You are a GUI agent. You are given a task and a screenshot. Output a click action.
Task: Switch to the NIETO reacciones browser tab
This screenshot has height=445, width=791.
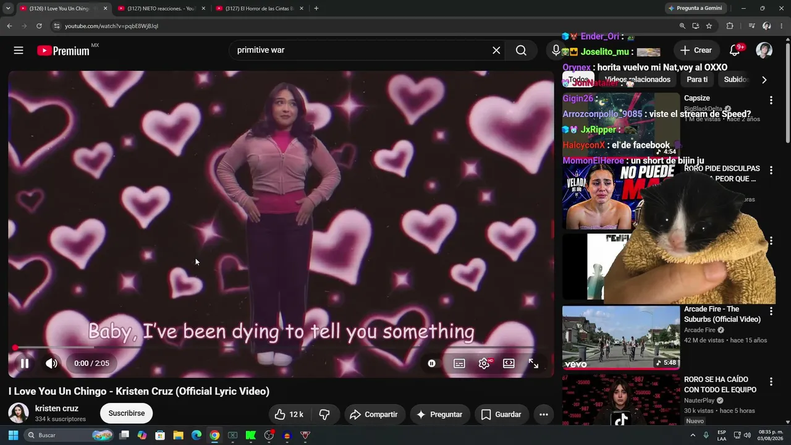[x=160, y=9]
